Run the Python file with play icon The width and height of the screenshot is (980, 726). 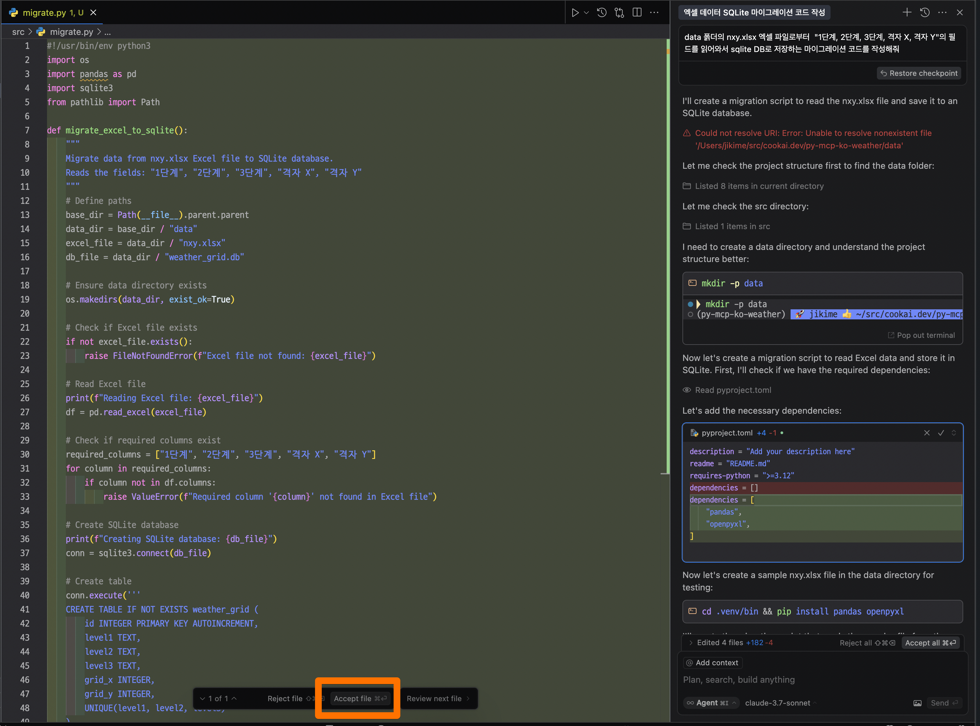(575, 13)
